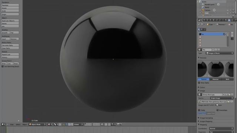
Task: Click the Remove keyframe button
Action: (x=14, y=39)
